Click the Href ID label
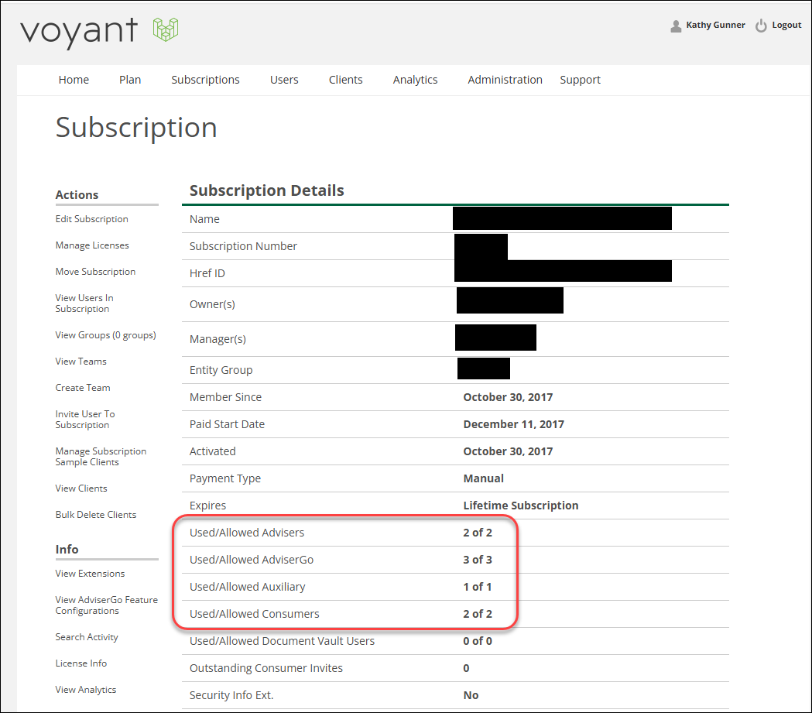Image resolution: width=812 pixels, height=713 pixels. 207,273
